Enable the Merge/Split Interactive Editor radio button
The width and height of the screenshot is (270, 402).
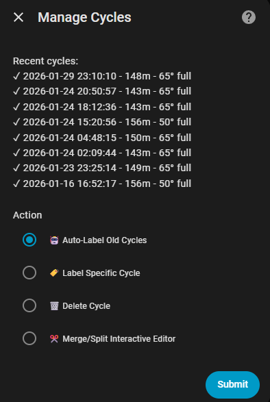tap(29, 338)
